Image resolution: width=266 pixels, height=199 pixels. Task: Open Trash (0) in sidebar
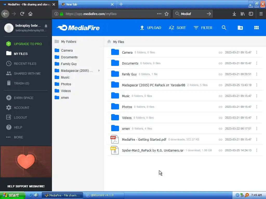click(x=18, y=83)
